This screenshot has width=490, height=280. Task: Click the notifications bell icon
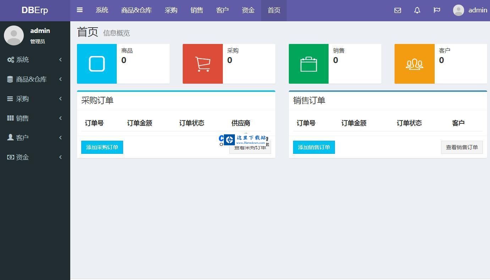coord(417,10)
